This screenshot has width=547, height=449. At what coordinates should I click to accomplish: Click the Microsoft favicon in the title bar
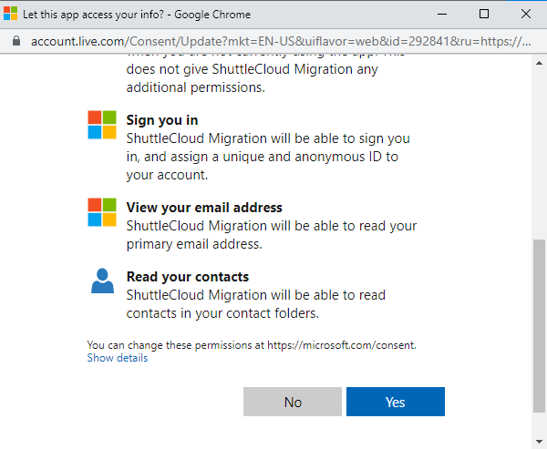[10, 14]
